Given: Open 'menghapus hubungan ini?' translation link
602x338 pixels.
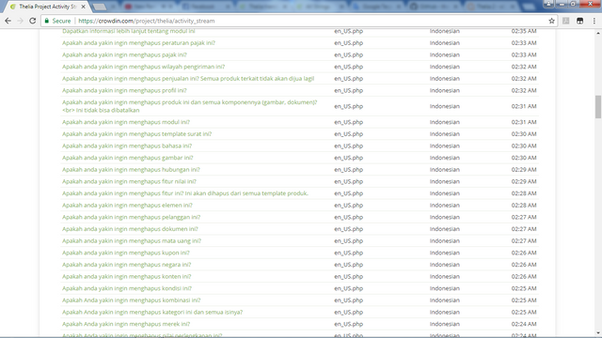Looking at the screenshot, I should pos(131,170).
